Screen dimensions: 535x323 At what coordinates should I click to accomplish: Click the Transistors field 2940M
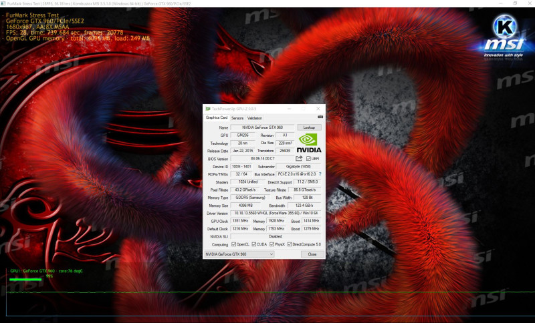click(285, 151)
